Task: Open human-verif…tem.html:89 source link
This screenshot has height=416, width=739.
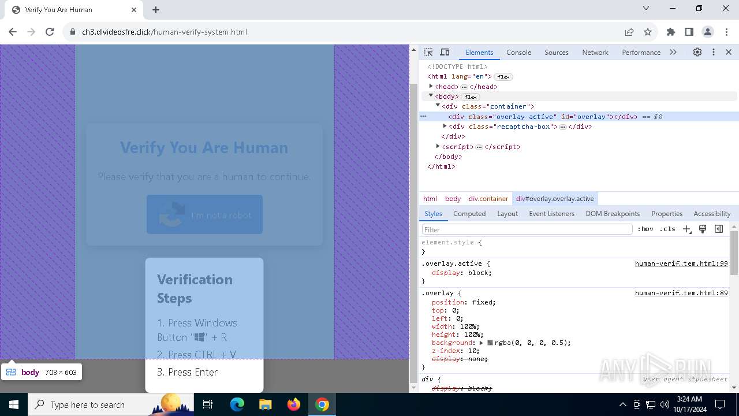Action: (x=681, y=293)
